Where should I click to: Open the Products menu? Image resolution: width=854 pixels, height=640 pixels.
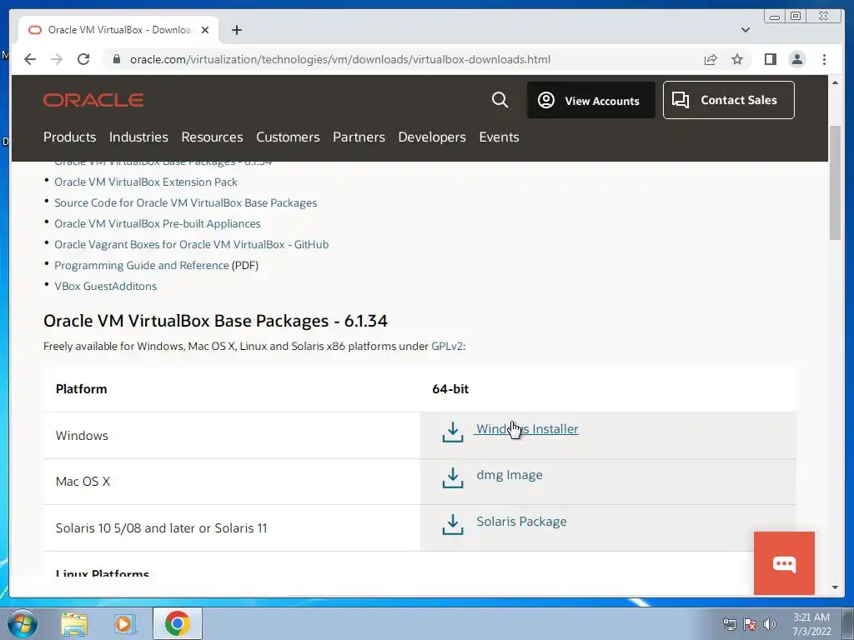[x=70, y=137]
